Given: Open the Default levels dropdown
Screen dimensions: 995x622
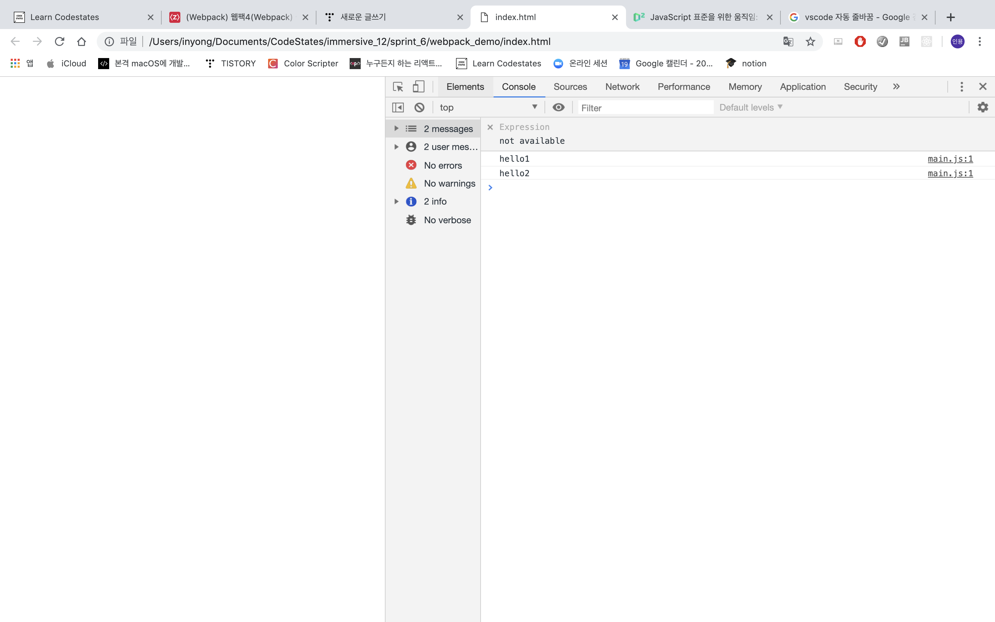Looking at the screenshot, I should 750,107.
